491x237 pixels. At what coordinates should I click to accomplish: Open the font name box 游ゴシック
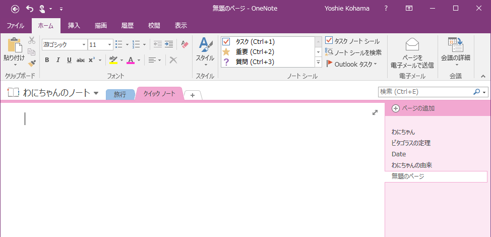[64, 45]
